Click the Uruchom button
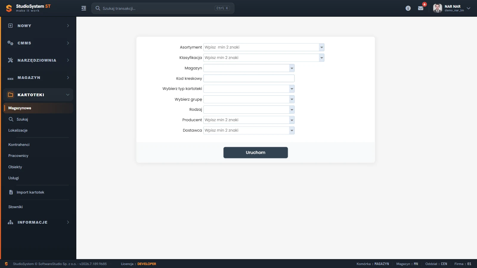 point(255,152)
